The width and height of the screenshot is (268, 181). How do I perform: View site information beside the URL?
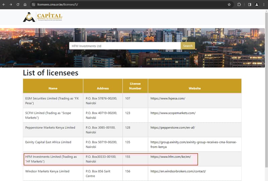pyautogui.click(x=33, y=4)
